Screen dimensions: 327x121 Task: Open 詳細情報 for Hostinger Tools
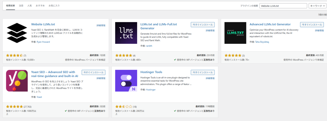point(210,78)
